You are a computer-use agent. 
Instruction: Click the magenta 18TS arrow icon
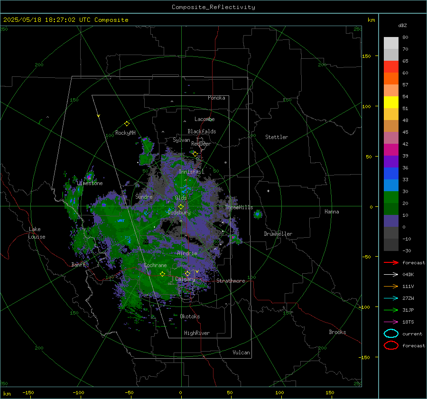[x=391, y=322]
